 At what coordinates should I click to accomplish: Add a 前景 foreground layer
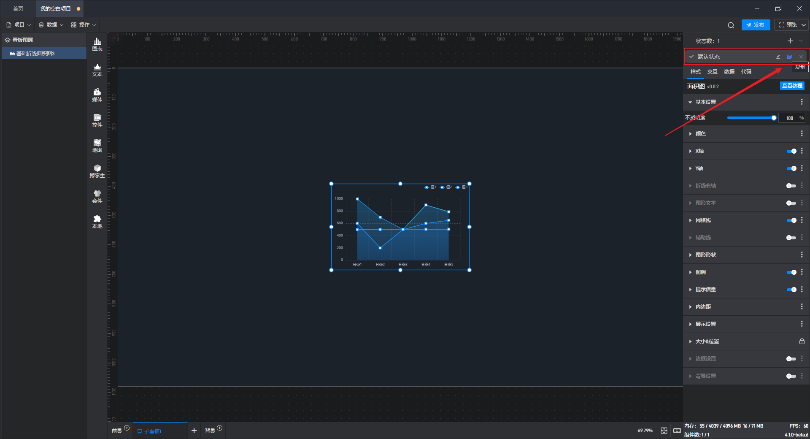[x=127, y=428]
